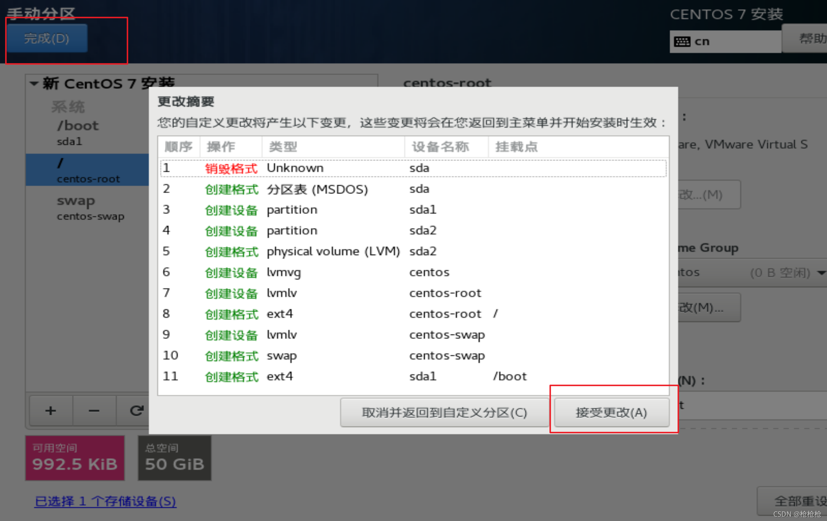The height and width of the screenshot is (521, 827).
Task: Click the 完成(D) done button
Action: pyautogui.click(x=47, y=38)
